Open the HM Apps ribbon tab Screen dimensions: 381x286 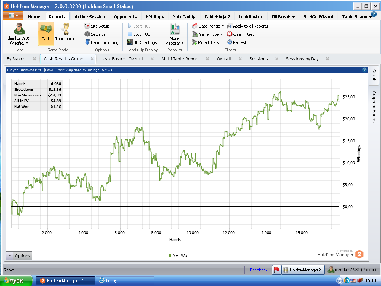click(154, 16)
